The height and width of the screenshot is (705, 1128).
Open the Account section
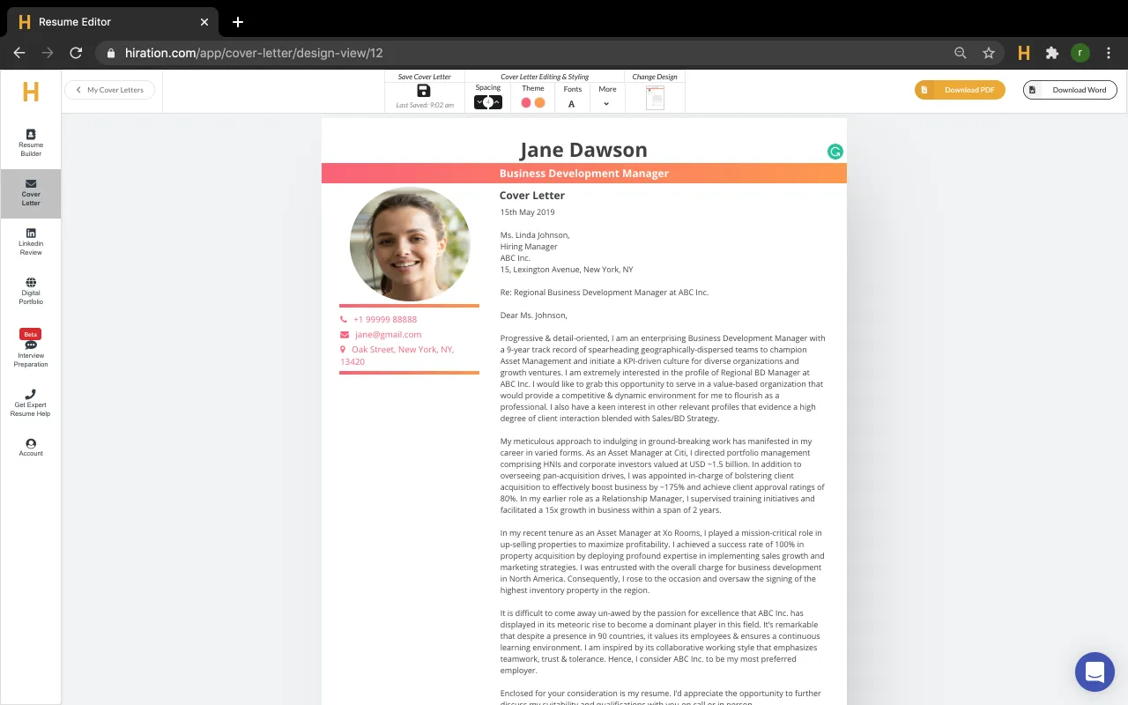pos(30,447)
